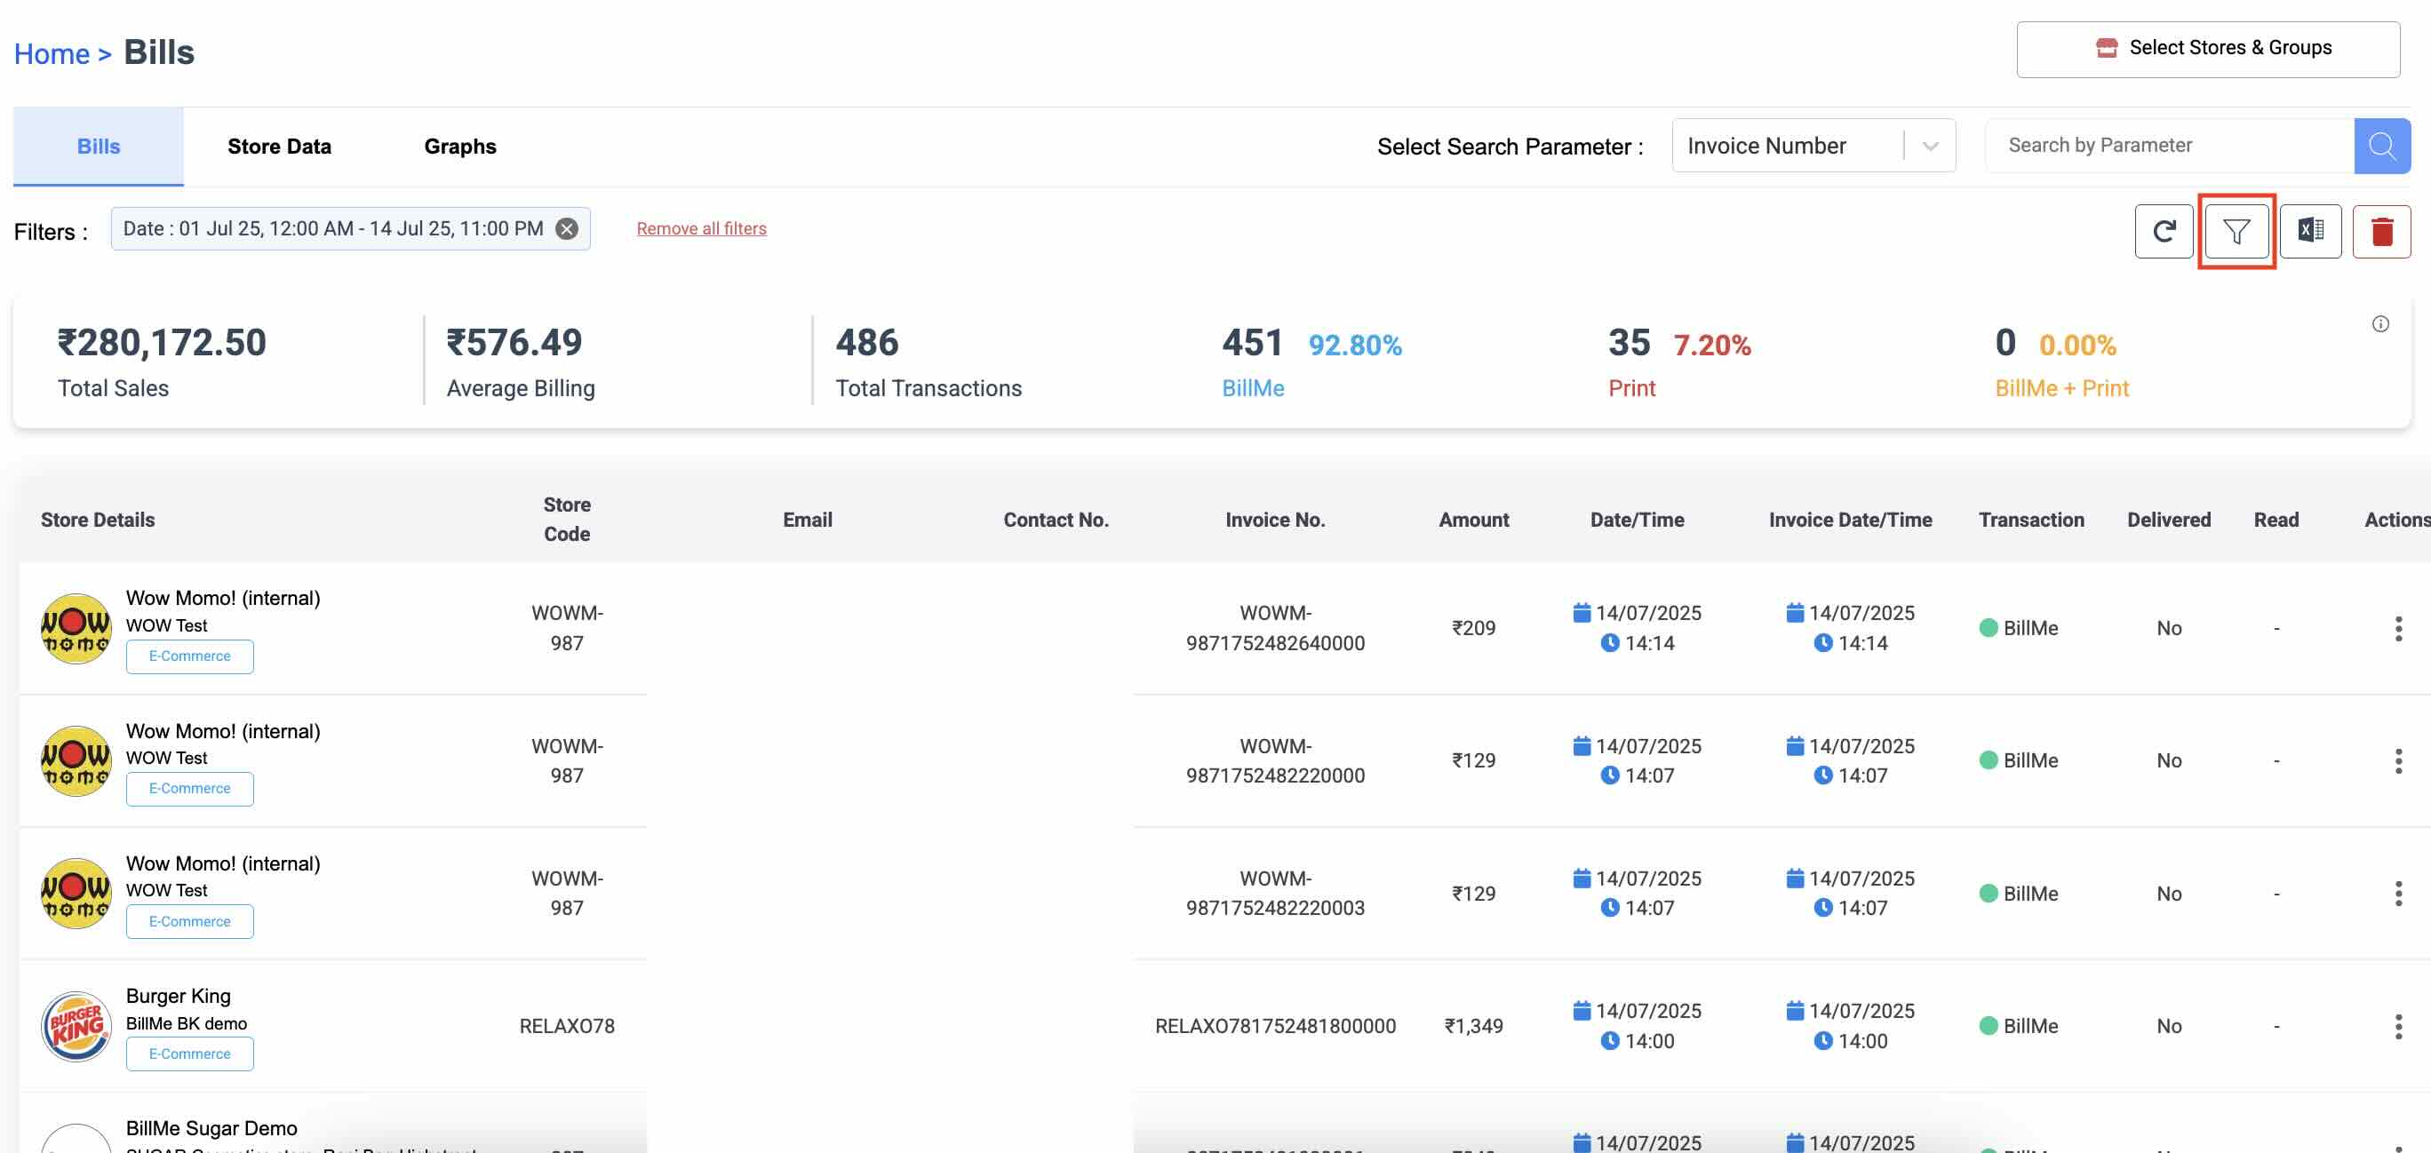Expand the Invoice Number search parameter dropdown
Screen dimensions: 2431x1153
(1929, 147)
